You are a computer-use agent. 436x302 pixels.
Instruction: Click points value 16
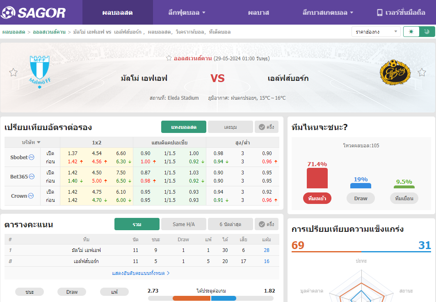click(x=266, y=261)
